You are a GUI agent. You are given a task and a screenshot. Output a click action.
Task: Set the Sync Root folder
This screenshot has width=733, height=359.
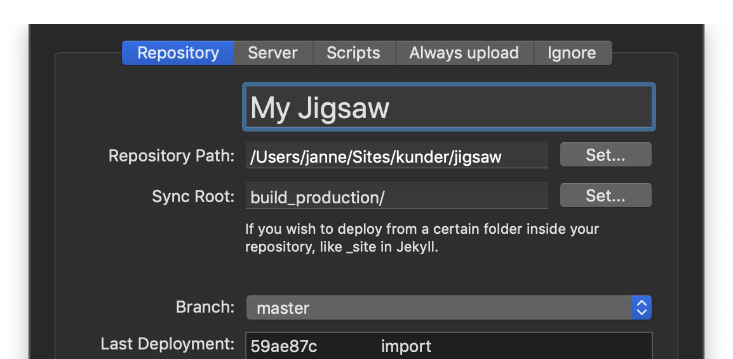click(x=605, y=196)
